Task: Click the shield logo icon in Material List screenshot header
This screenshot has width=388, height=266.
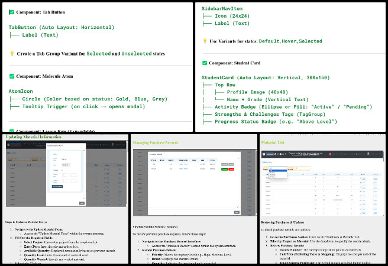Action: (264, 154)
